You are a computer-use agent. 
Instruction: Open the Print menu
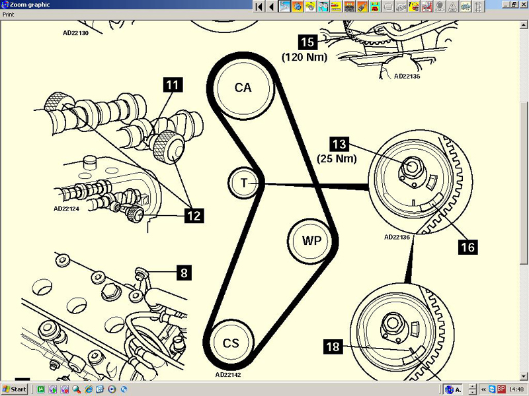click(9, 14)
